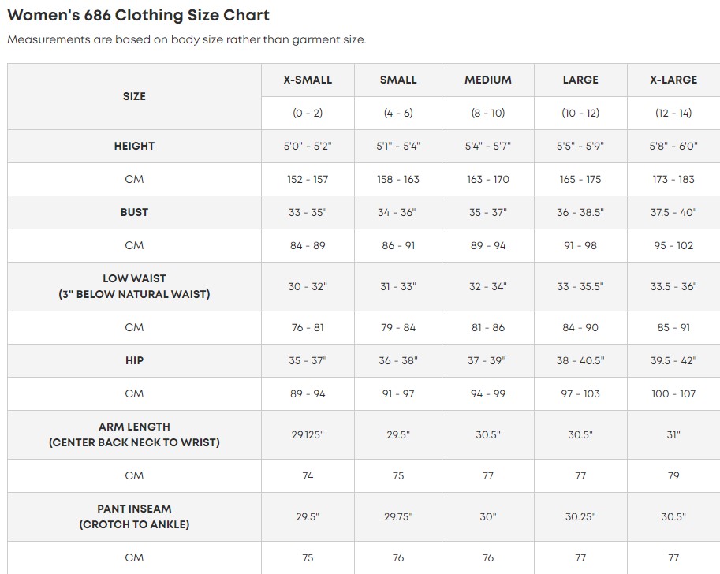Screen dimensions: 720x574
Task: Click the MEDIUM column header
Action: coord(488,80)
